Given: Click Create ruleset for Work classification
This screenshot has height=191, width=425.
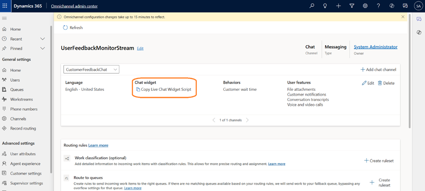Looking at the screenshot, I should click(x=380, y=161).
